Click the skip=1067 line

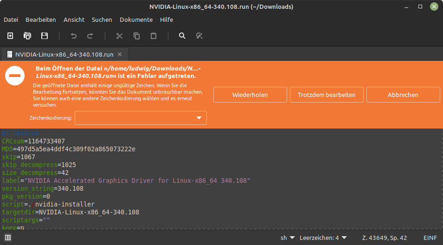(x=19, y=157)
